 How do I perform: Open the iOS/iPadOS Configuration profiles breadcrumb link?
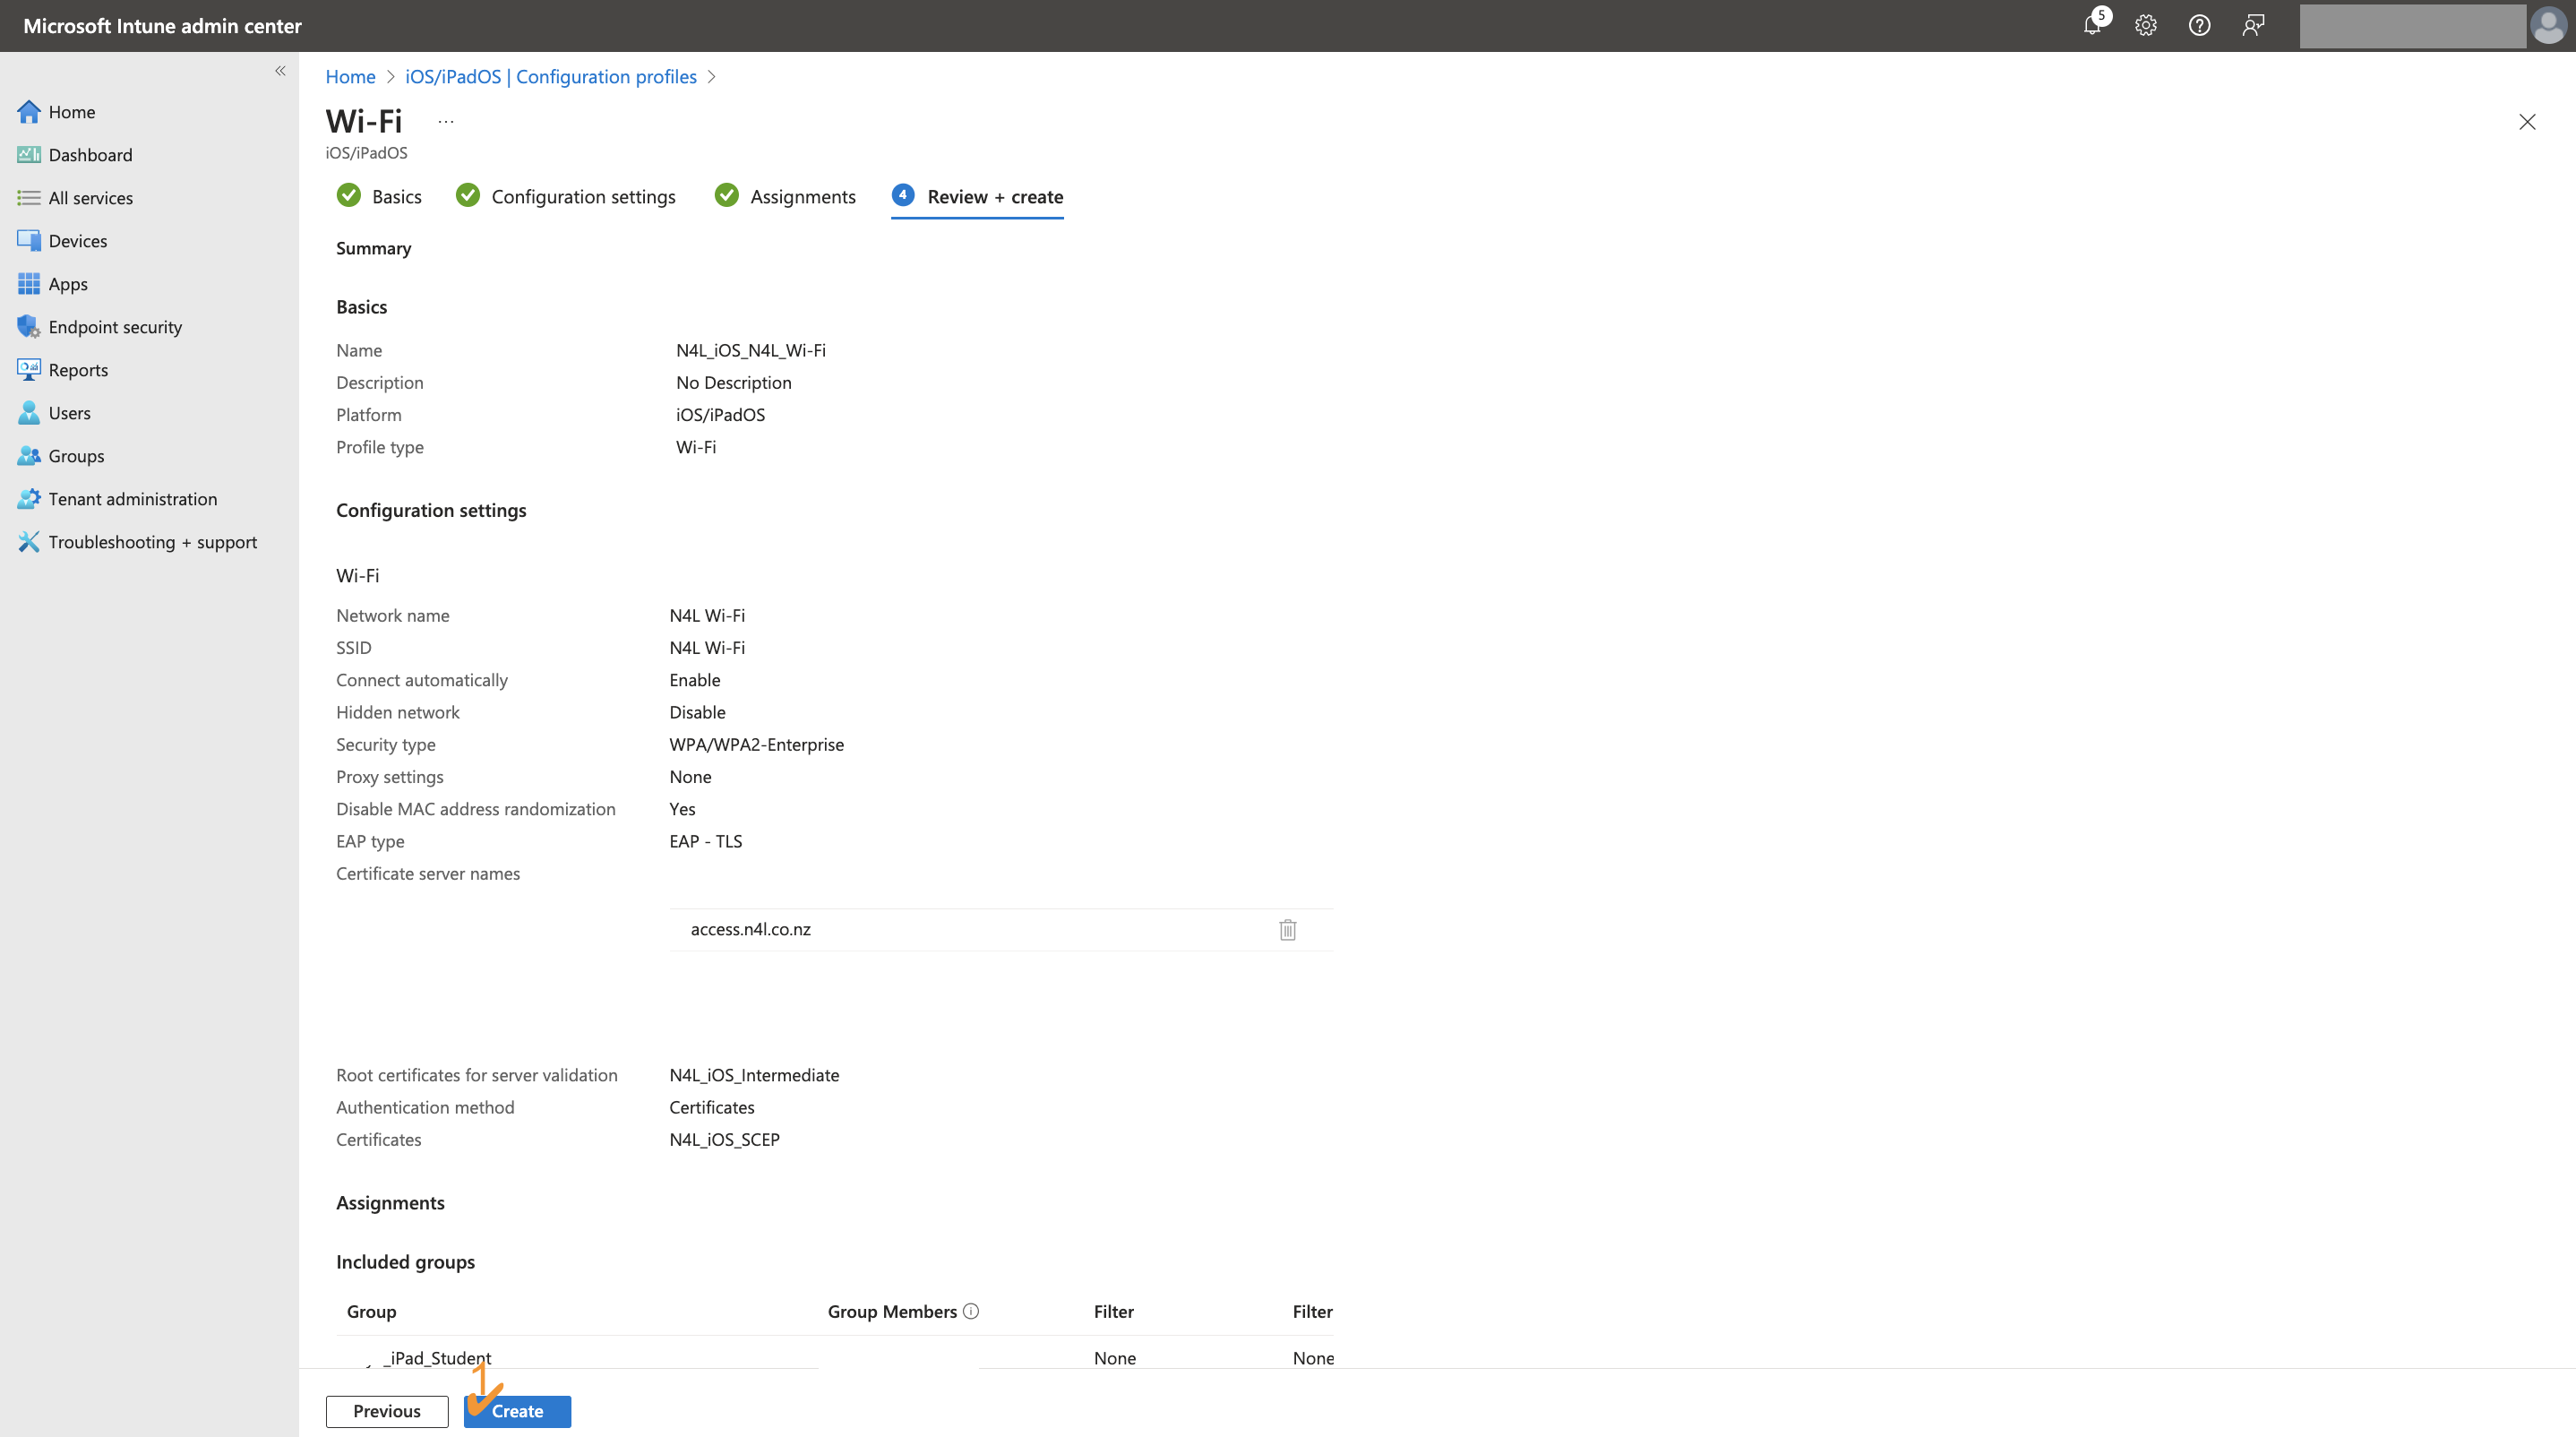tap(551, 76)
